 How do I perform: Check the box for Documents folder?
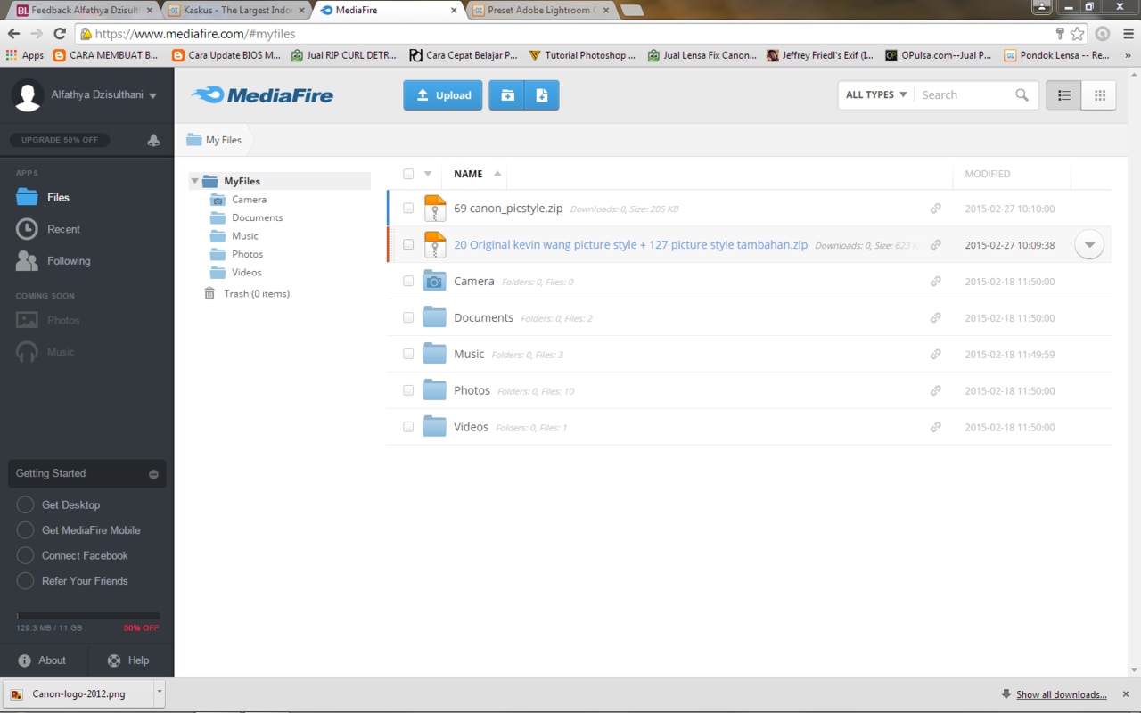[408, 318]
